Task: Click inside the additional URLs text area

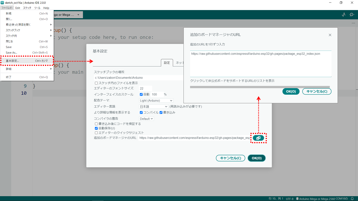Action: 260,64
